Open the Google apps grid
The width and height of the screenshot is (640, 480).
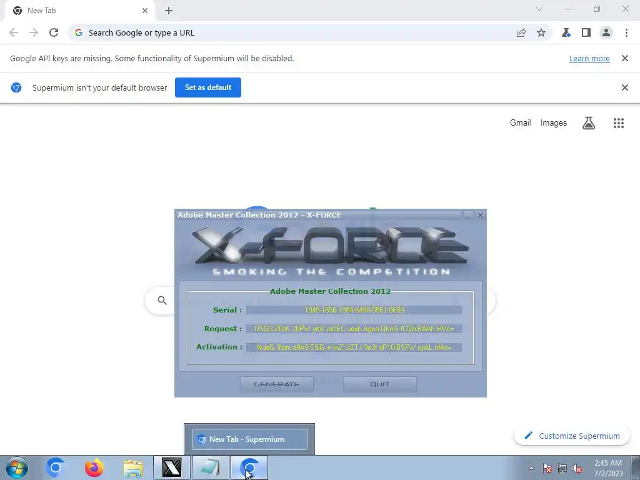point(619,123)
